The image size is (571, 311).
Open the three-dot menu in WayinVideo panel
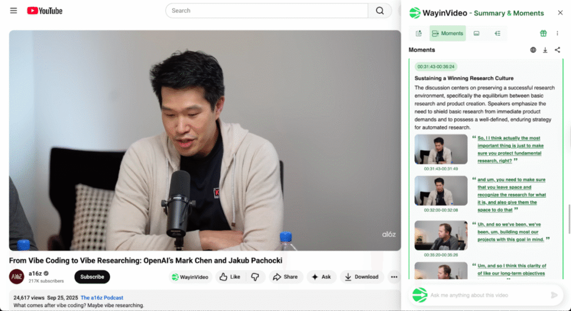tap(557, 34)
